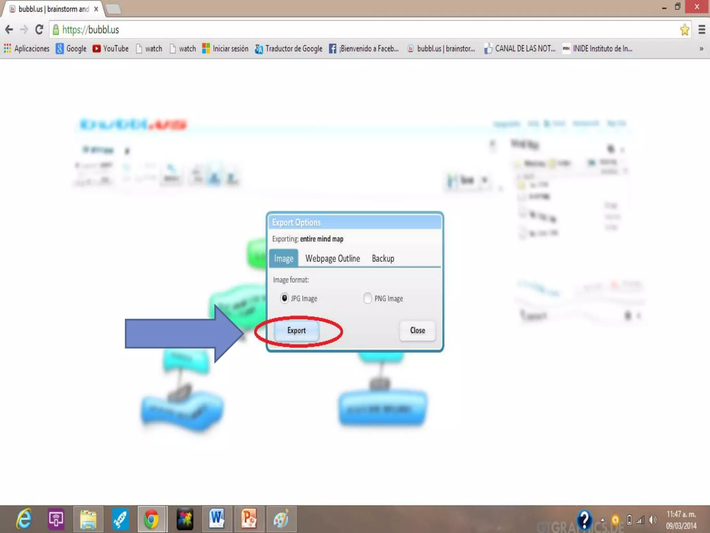Open the system volume speaker icon
710x533 pixels.
(x=652, y=520)
